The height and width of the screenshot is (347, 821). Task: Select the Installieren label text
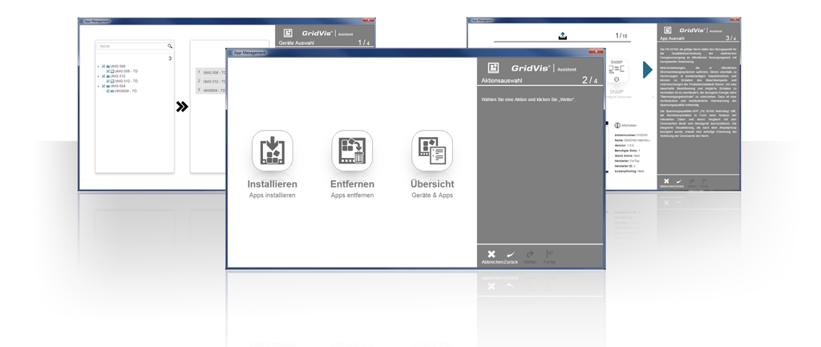point(272,184)
